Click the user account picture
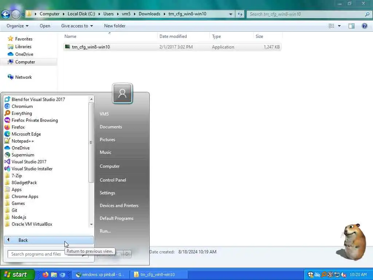The width and height of the screenshot is (373, 280). pos(122,94)
